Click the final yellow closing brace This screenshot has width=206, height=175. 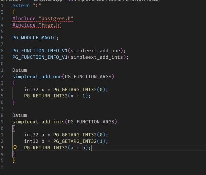[x=14, y=160]
